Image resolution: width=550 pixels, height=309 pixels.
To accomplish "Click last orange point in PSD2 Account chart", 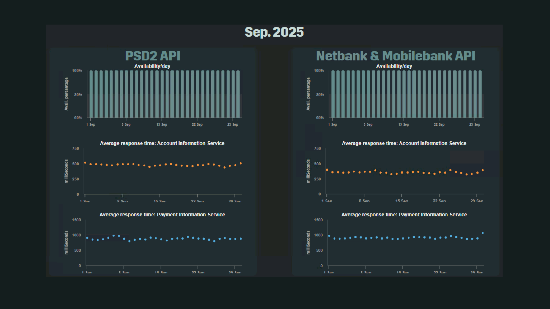I will coord(241,163).
